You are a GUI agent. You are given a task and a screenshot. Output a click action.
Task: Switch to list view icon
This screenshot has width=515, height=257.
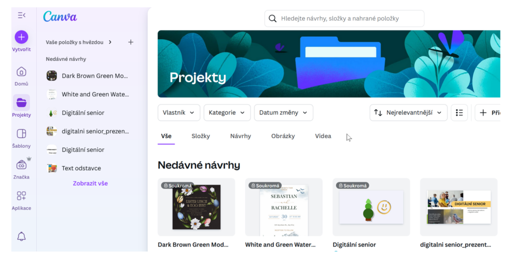pyautogui.click(x=459, y=113)
